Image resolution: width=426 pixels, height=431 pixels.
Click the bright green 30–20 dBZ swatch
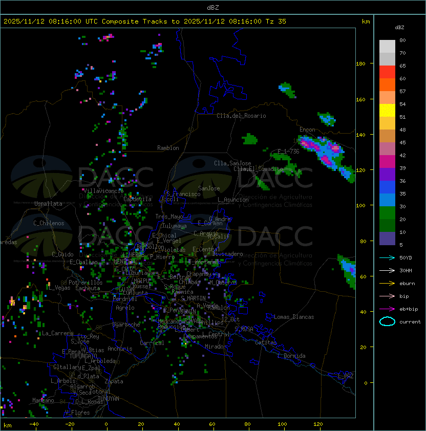click(387, 213)
